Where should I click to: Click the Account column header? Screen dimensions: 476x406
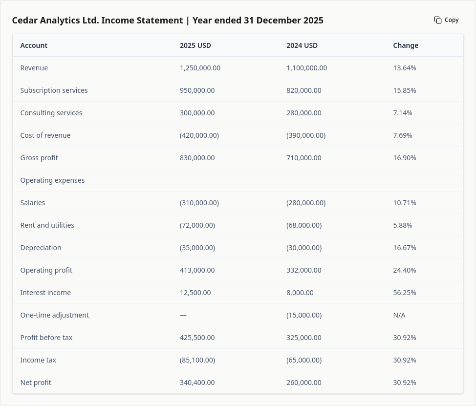34,45
